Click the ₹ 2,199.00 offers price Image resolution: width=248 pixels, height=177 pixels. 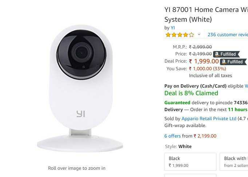[205, 136]
